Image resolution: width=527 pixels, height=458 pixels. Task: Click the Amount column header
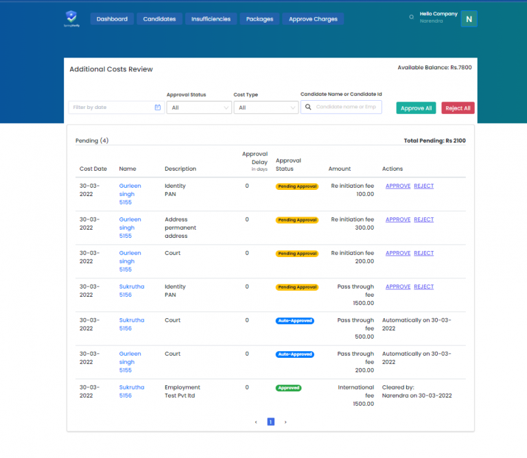coord(340,169)
